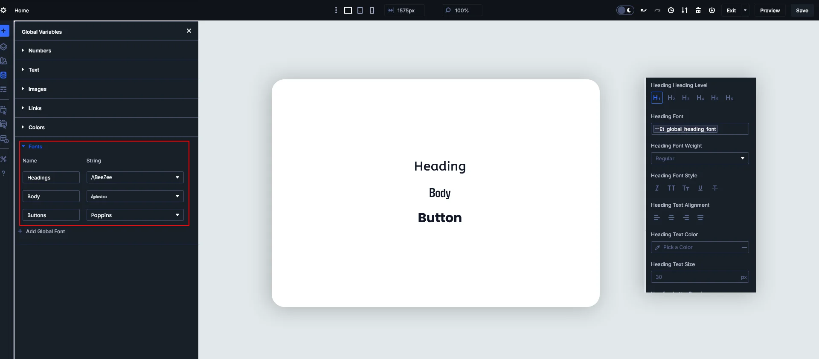Open the Global Variables database icon

tap(3, 75)
